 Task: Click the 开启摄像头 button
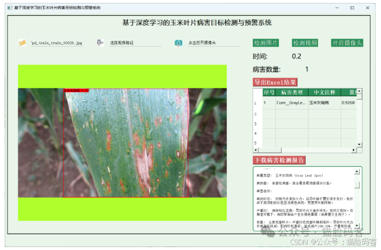pos(347,43)
